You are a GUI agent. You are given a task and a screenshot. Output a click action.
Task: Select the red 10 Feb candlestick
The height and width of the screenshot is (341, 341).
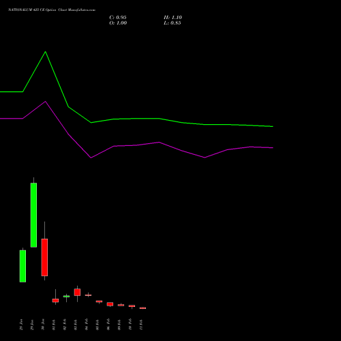132,306
